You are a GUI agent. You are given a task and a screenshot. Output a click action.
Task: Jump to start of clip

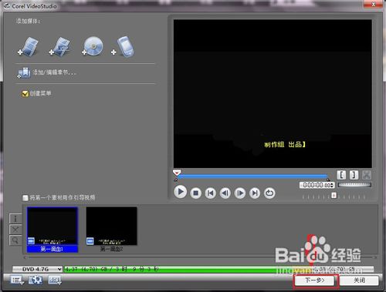point(211,193)
